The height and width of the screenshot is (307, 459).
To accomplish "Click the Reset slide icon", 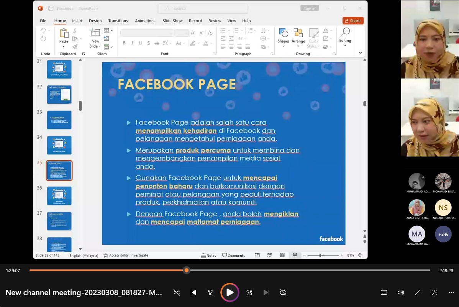I will click(x=107, y=38).
